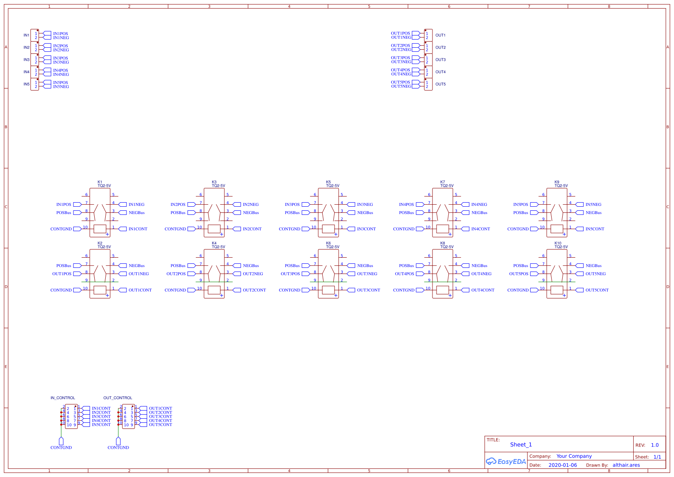Select the IN5NEG net label beside K9
The height and width of the screenshot is (477, 674).
coord(593,205)
